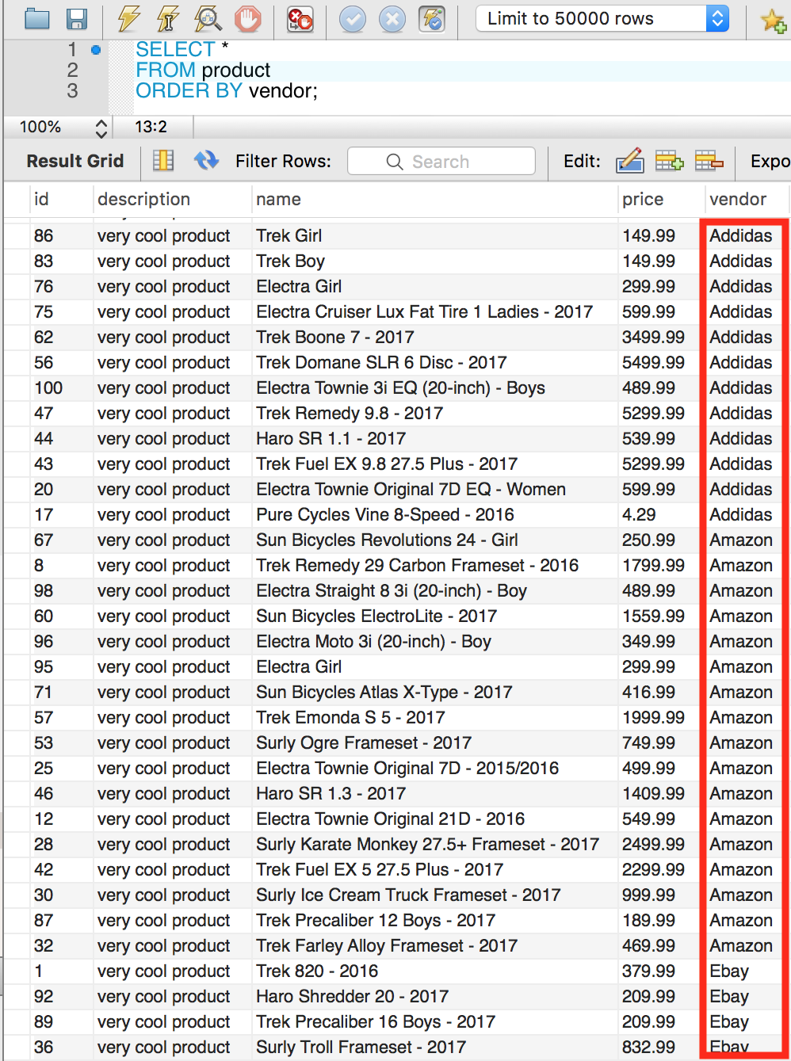Select the id cell 100
The image size is (791, 1061).
tap(62, 387)
